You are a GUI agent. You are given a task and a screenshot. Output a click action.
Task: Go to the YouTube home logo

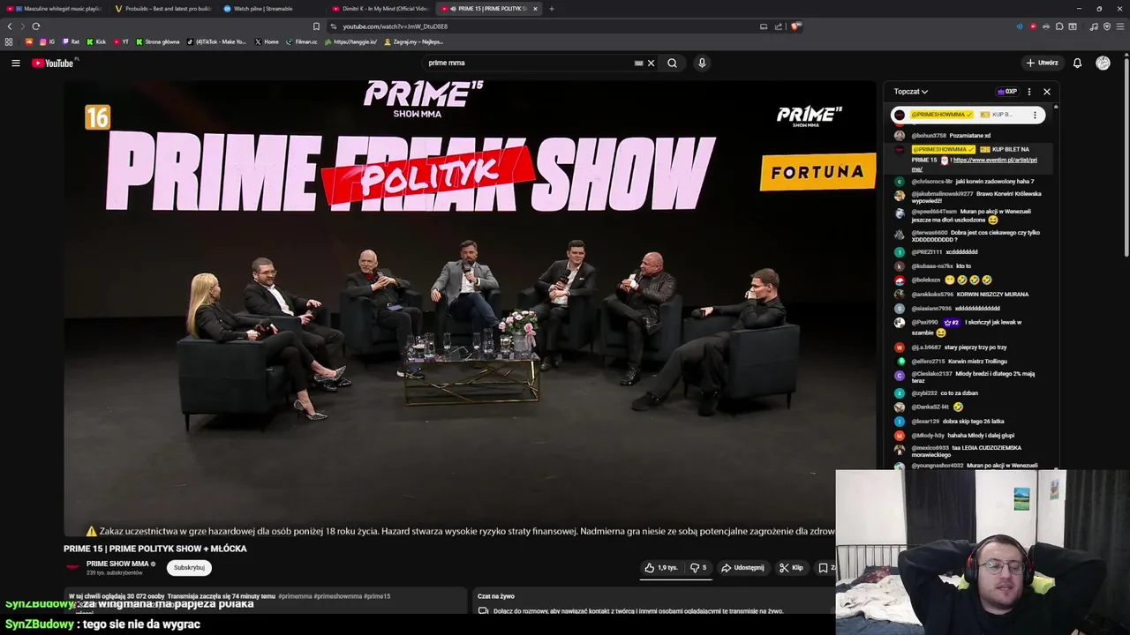[53, 63]
